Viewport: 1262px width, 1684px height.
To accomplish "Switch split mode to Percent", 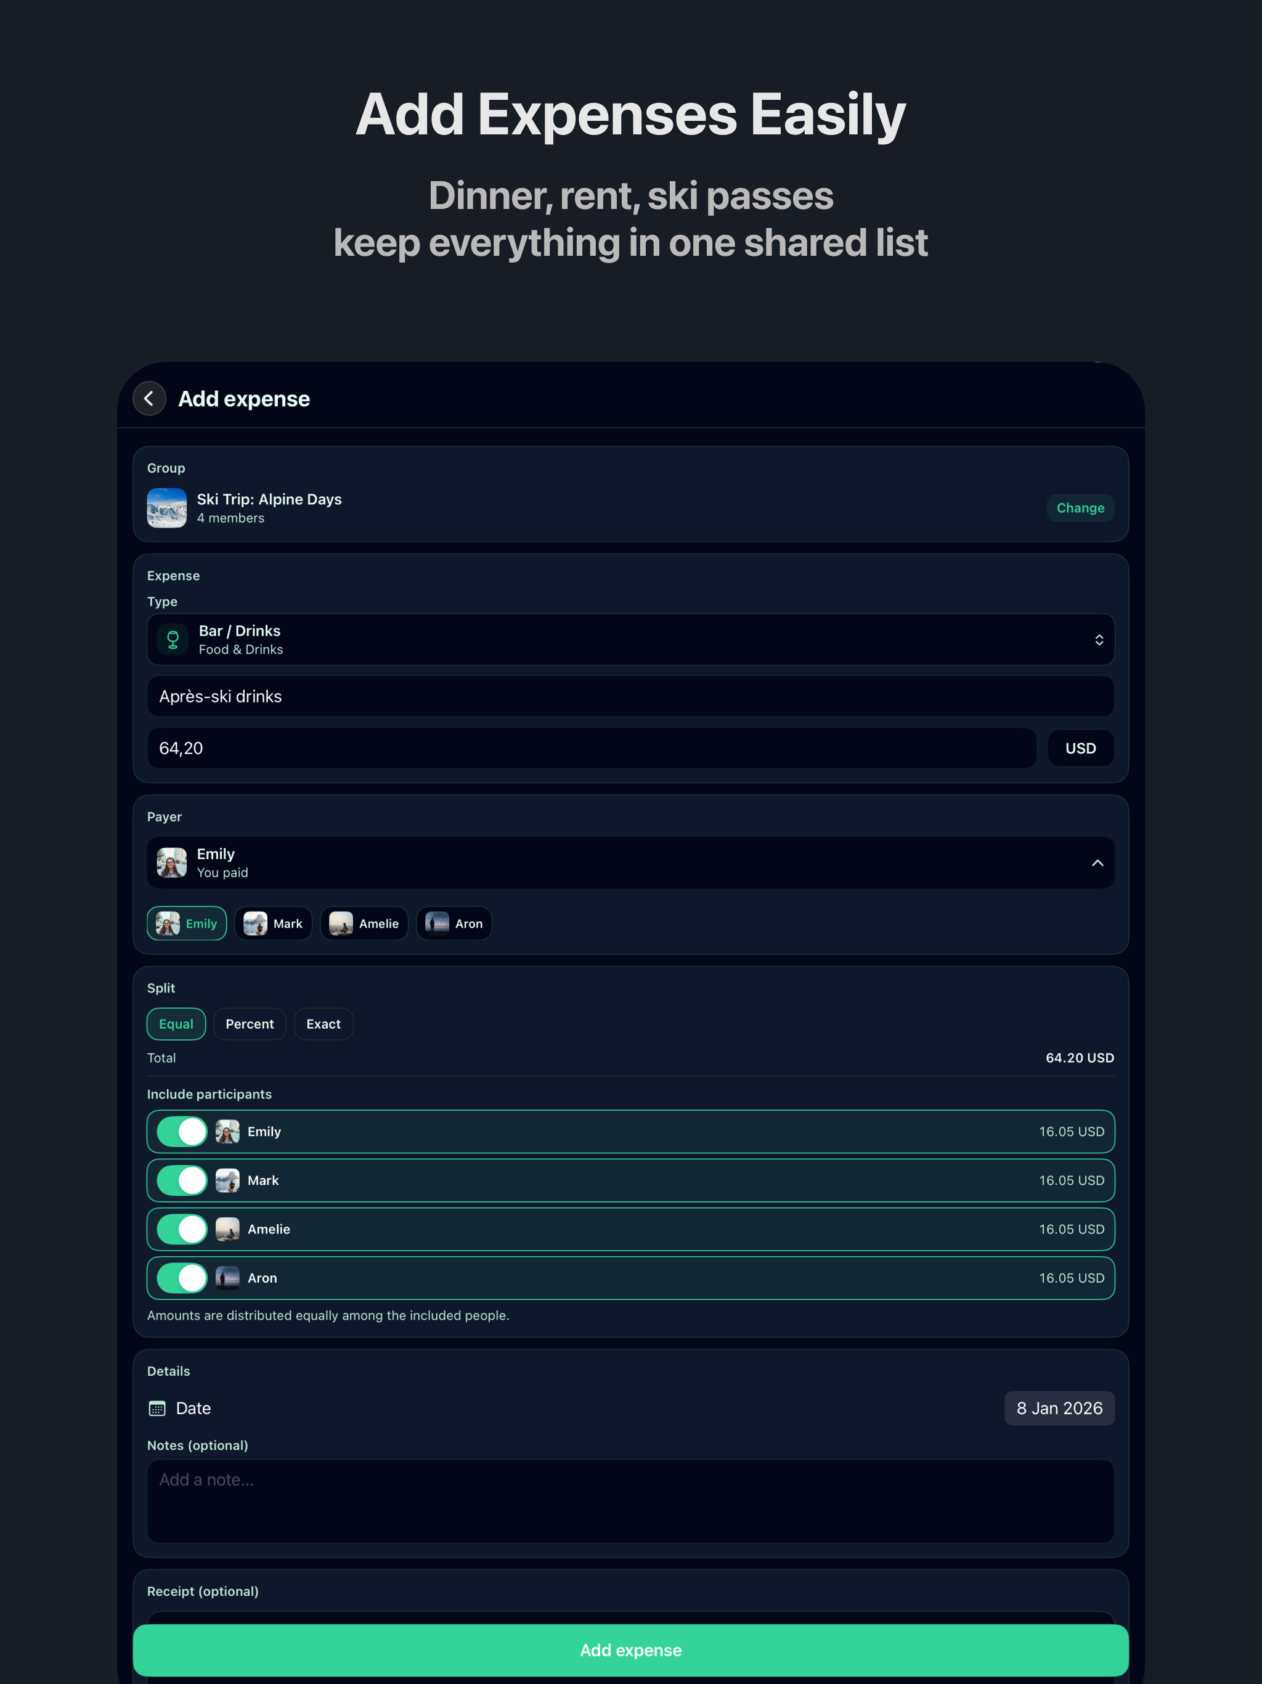I will pos(250,1024).
